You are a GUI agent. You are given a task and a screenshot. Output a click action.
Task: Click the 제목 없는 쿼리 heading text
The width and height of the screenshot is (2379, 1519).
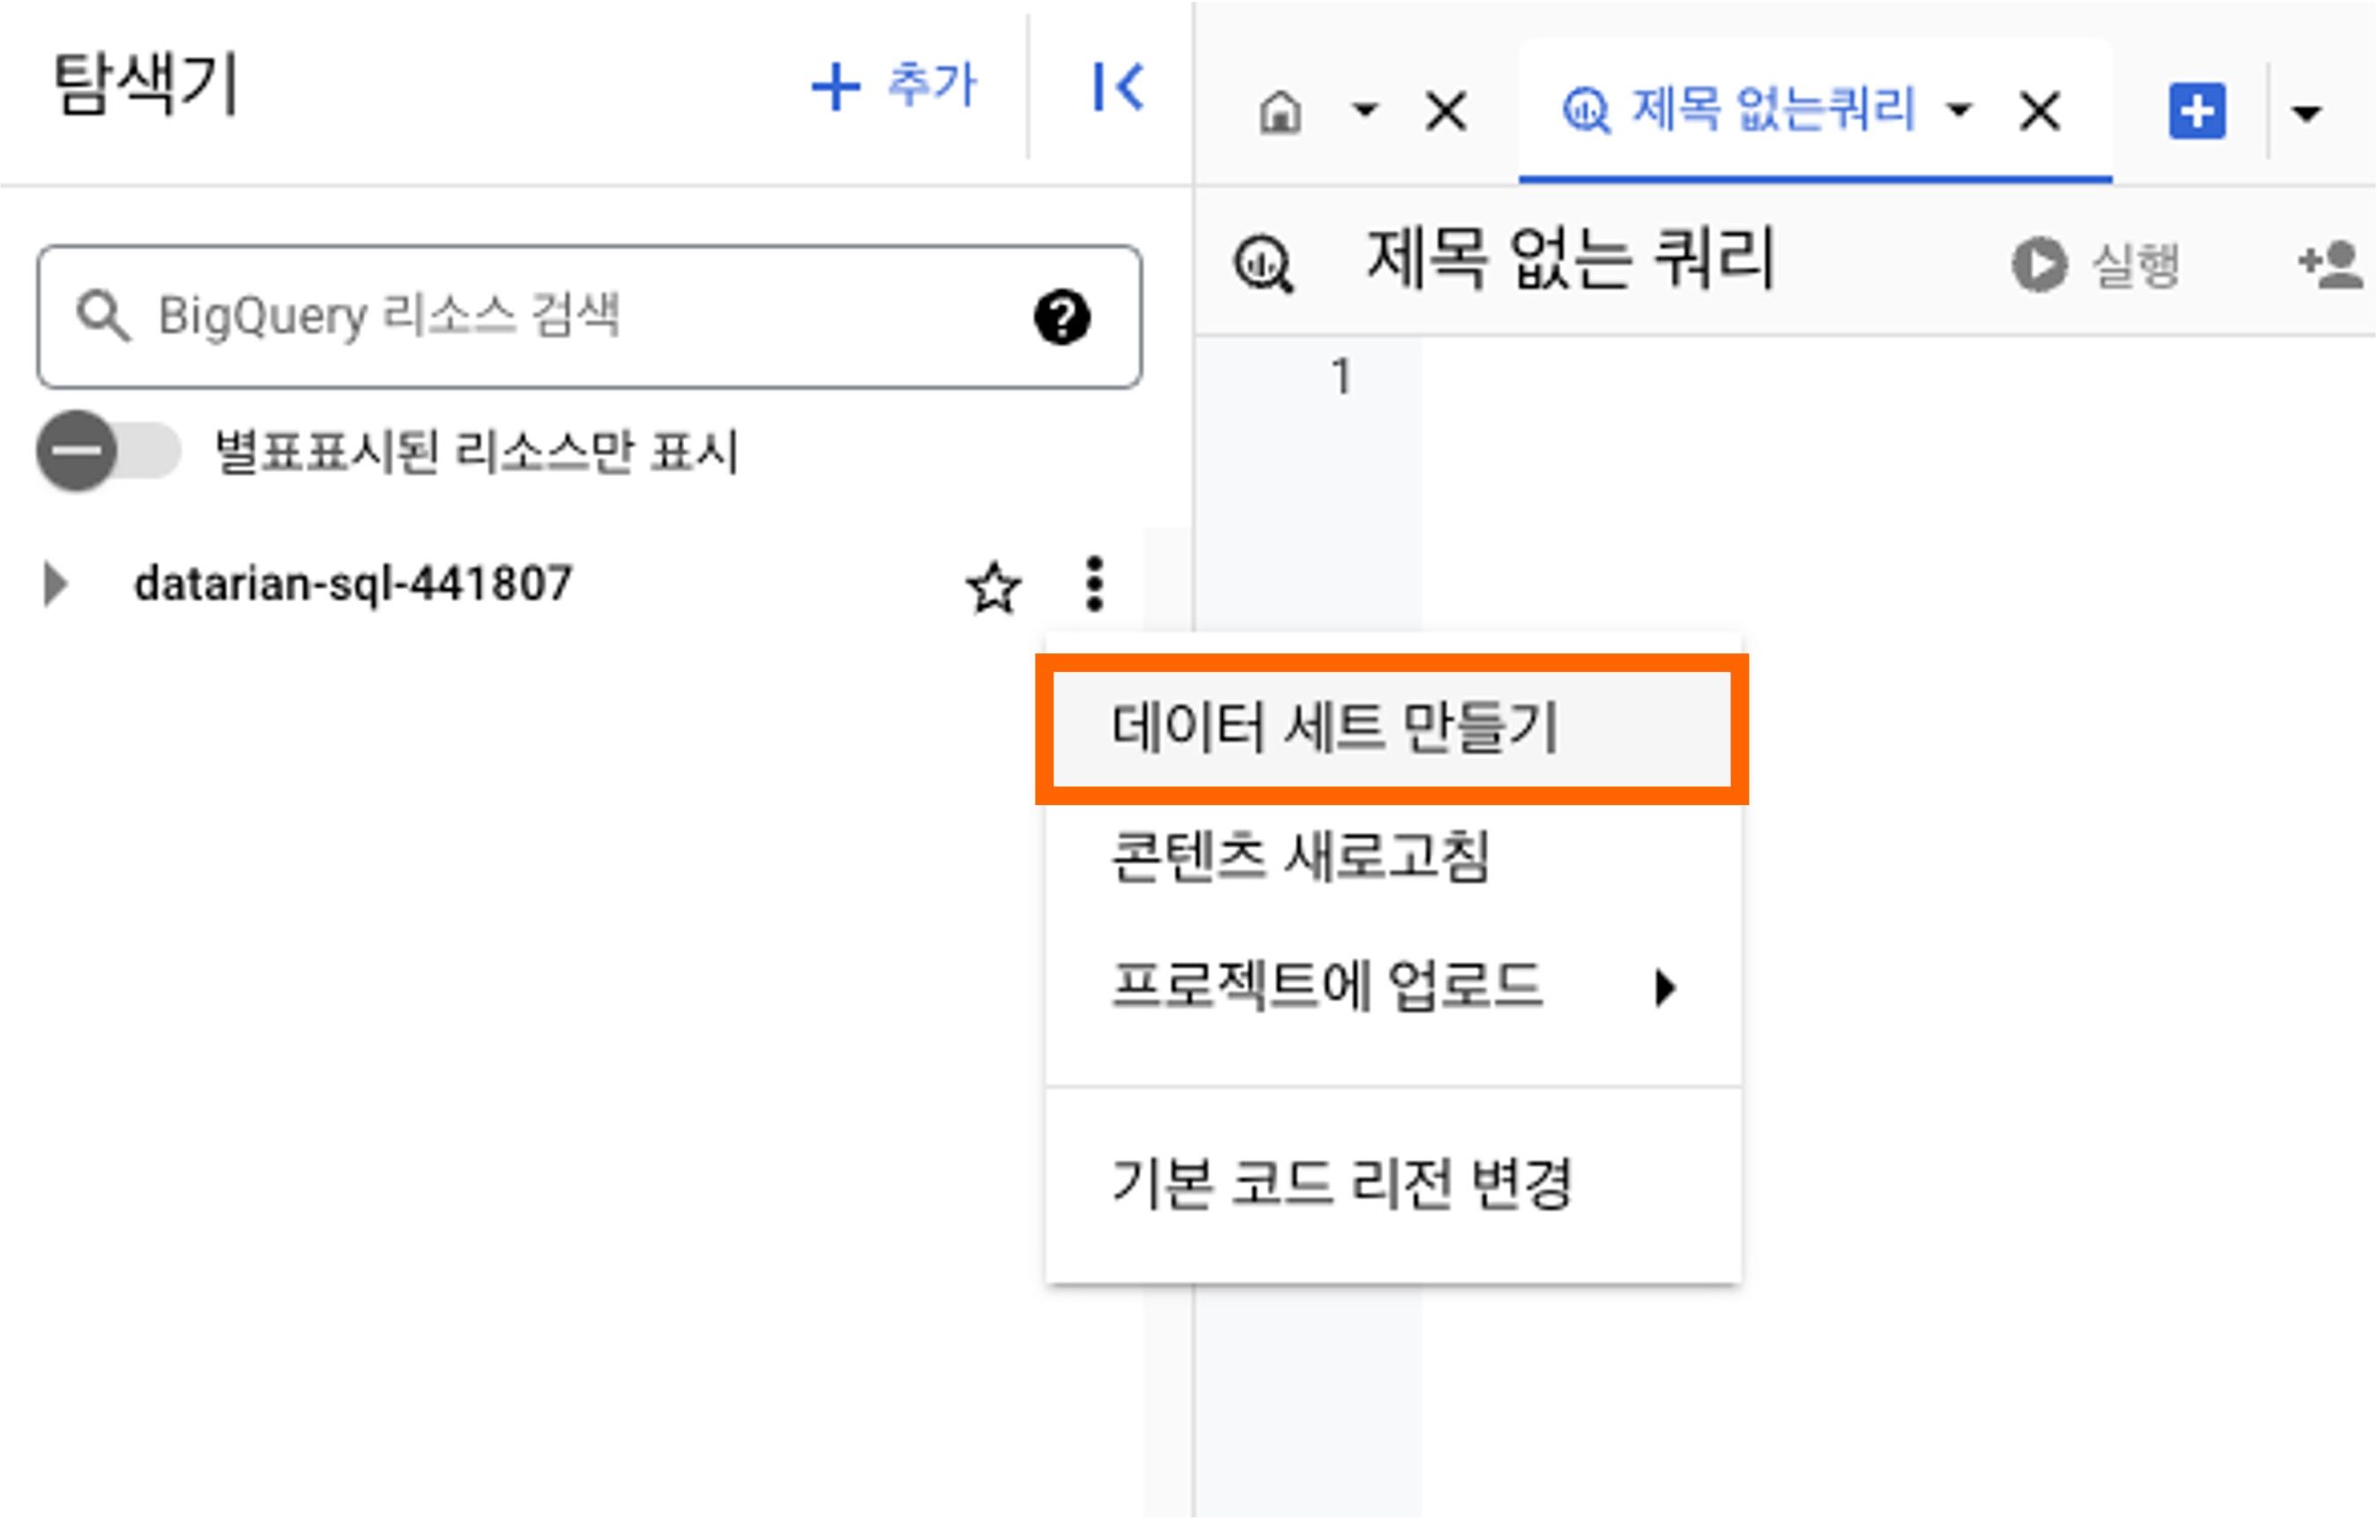coord(1571,259)
